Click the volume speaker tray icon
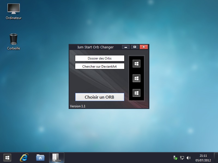This screenshot has width=218, height=163. (188, 158)
